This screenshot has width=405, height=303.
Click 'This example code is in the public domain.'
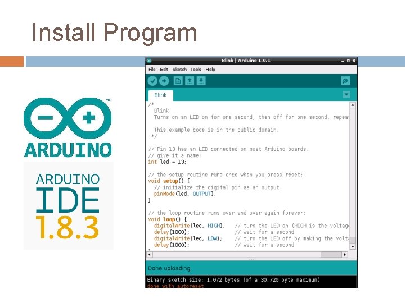216,130
